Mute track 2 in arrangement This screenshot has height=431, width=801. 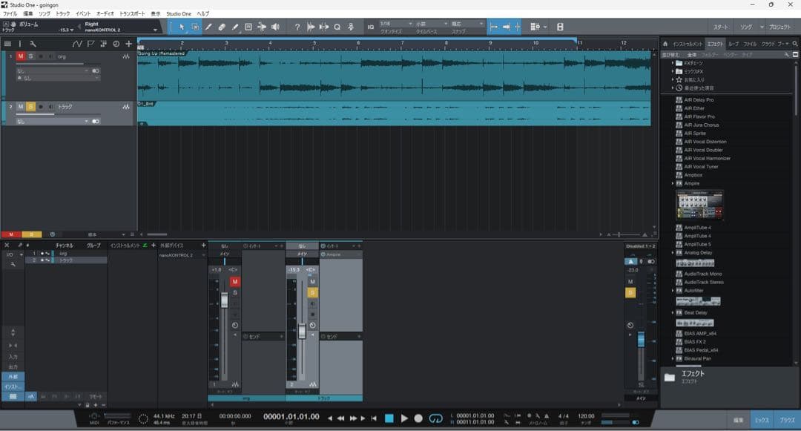21,107
